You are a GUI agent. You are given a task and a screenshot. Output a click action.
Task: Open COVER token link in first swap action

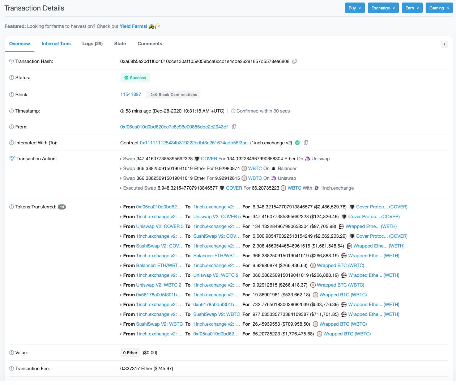(x=209, y=158)
